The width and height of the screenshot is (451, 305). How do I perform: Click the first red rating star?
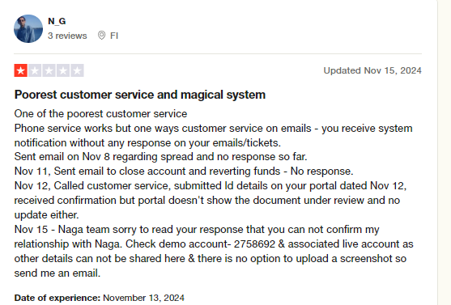coord(21,70)
